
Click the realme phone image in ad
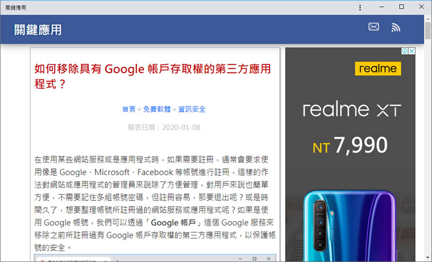click(350, 226)
